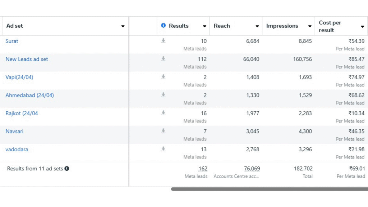Viewport: 368px width, 207px height.
Task: Click the download icon in the Rajkot row
Action: coord(163,113)
